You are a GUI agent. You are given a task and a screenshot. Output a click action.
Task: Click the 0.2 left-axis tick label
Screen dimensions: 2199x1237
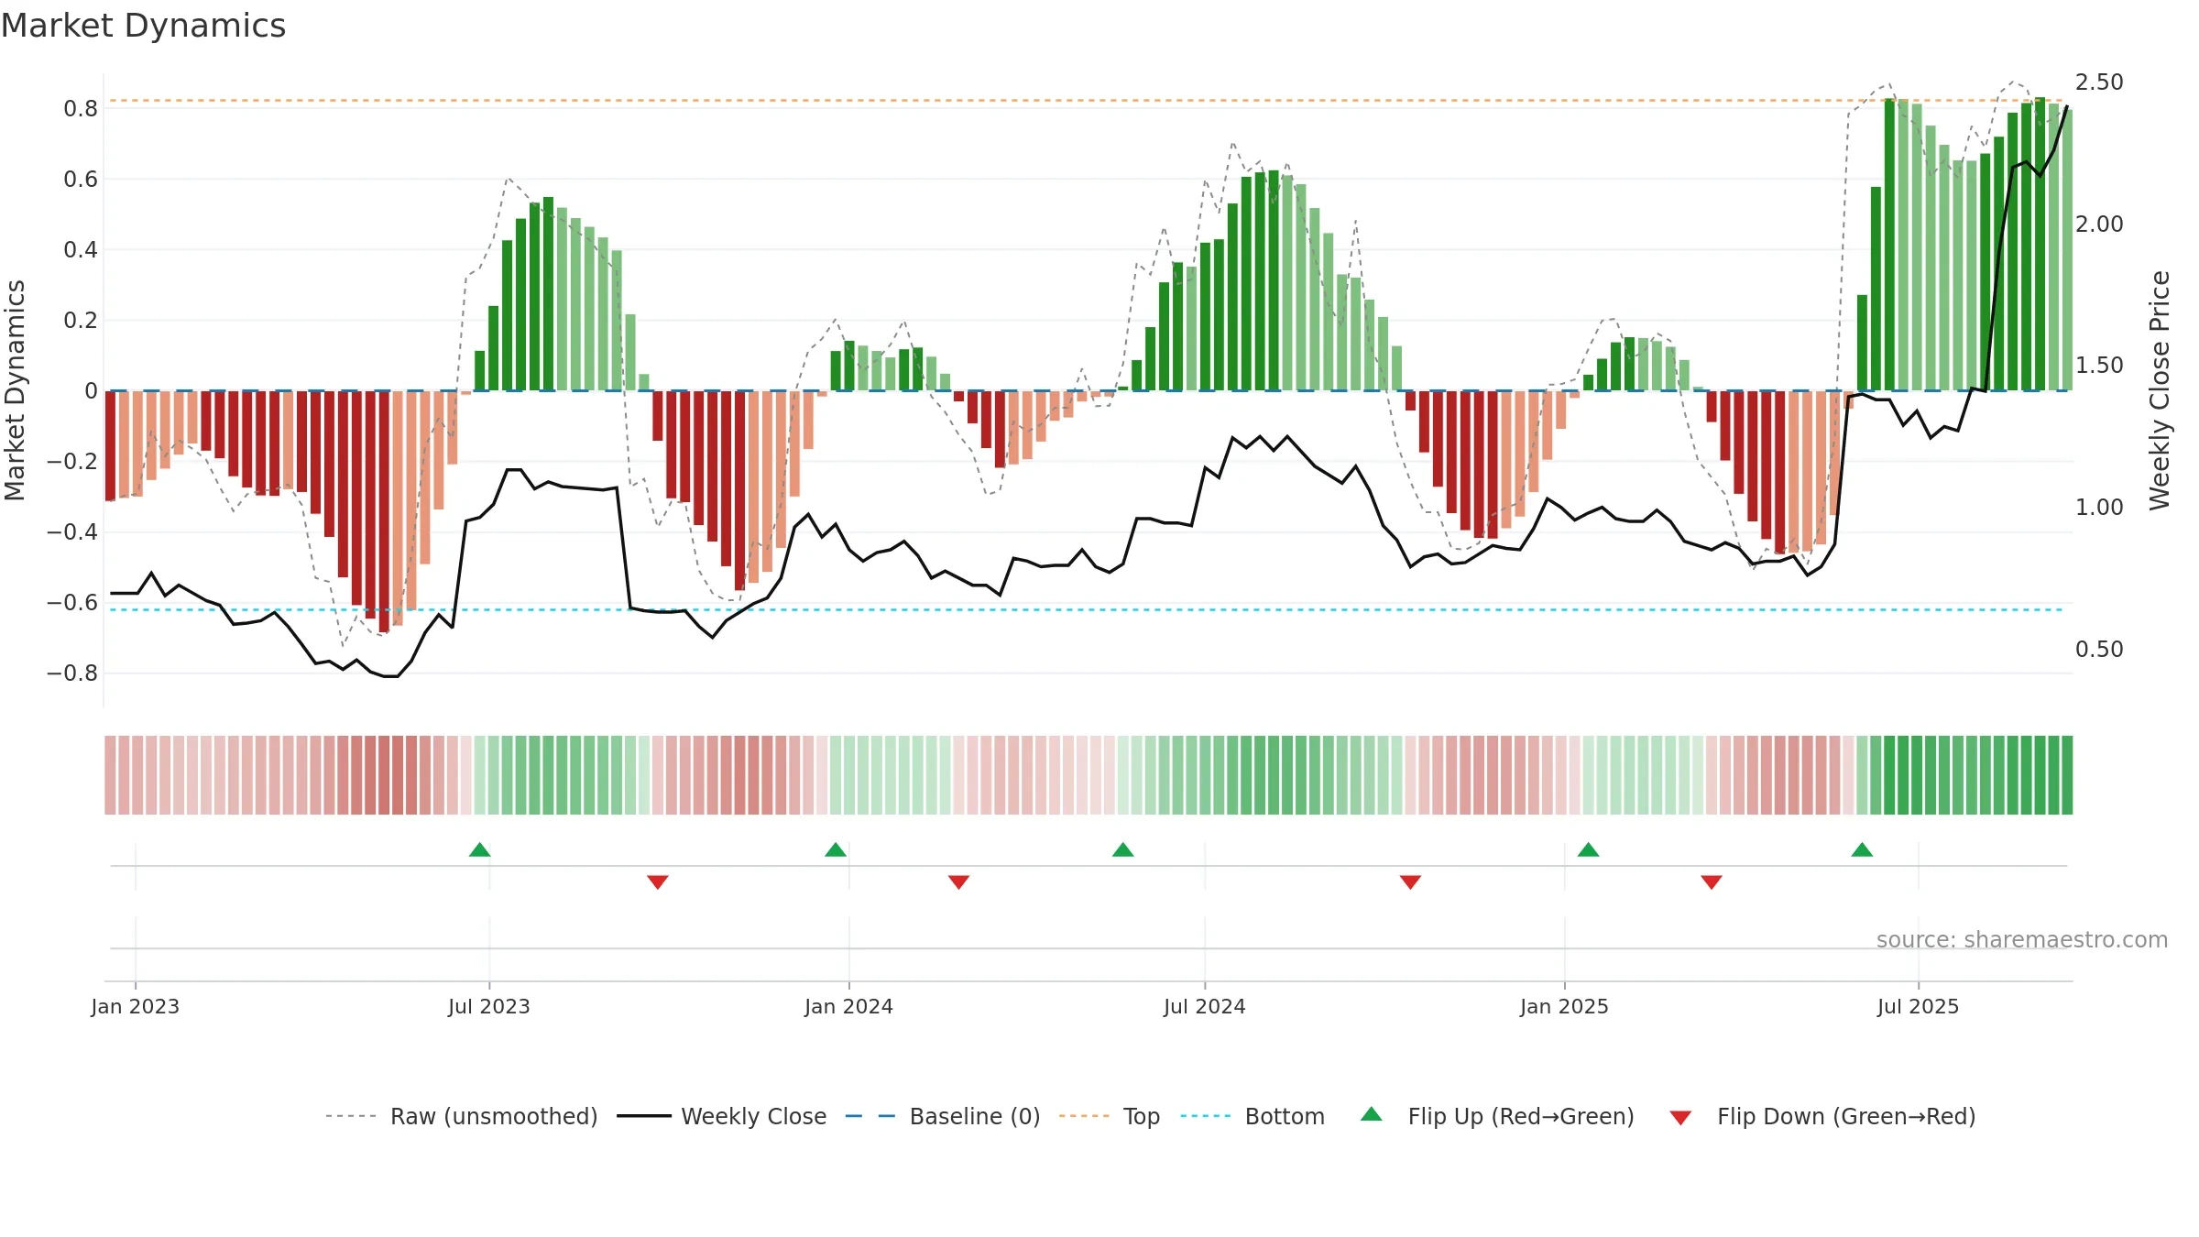click(x=81, y=321)
